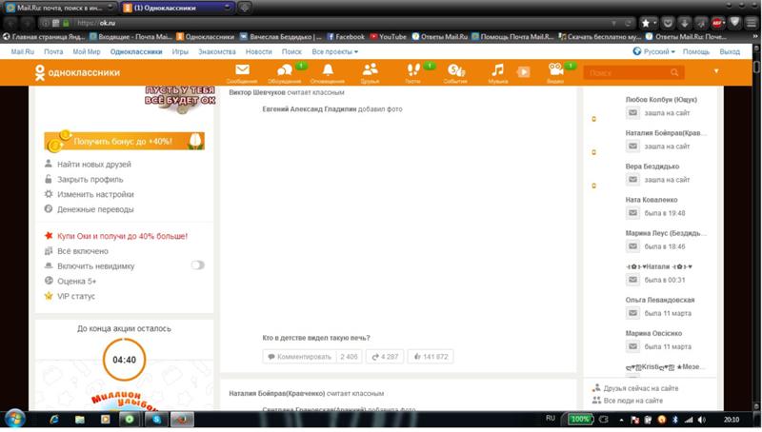Viewport: 762px width, 432px height.
Task: Click the События events icon
Action: pyautogui.click(x=455, y=70)
